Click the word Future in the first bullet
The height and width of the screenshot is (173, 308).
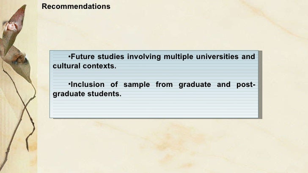click(x=82, y=57)
